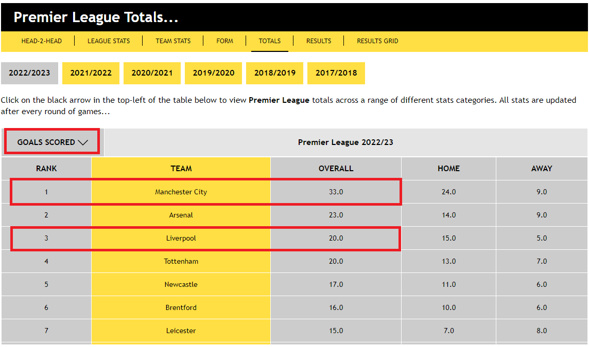Choose the 2021/2022 season
This screenshot has height=347, width=589.
tap(91, 72)
